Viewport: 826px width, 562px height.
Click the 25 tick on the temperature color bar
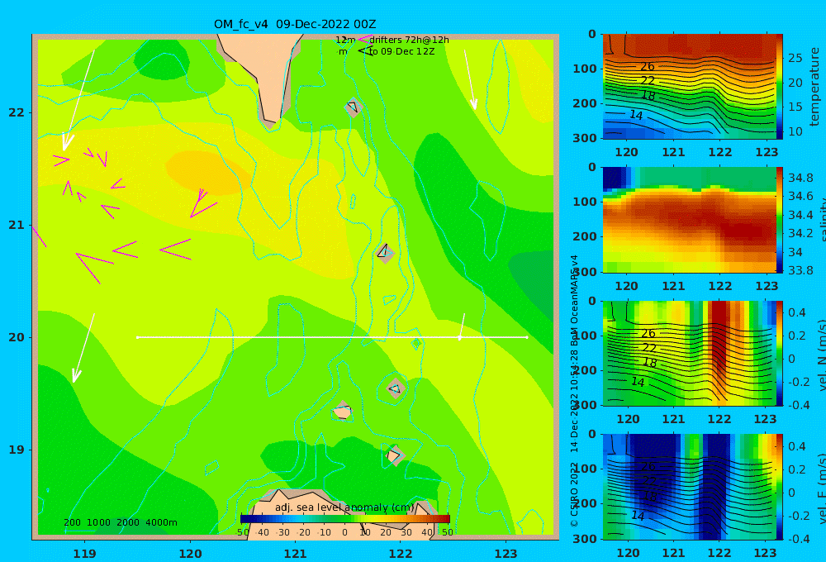pos(795,58)
